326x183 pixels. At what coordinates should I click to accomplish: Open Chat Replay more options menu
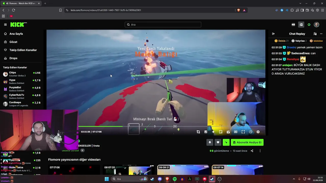pyautogui.click(x=321, y=34)
